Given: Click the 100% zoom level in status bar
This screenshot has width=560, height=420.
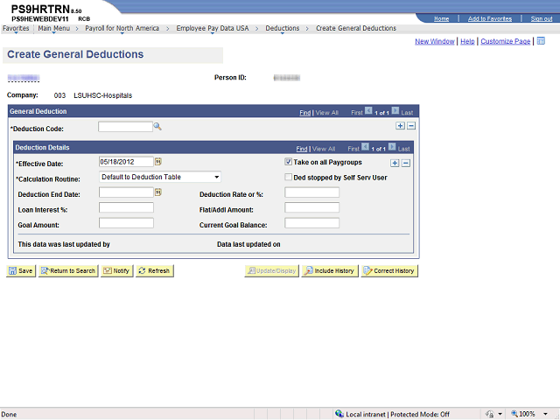Looking at the screenshot, I should (527, 414).
